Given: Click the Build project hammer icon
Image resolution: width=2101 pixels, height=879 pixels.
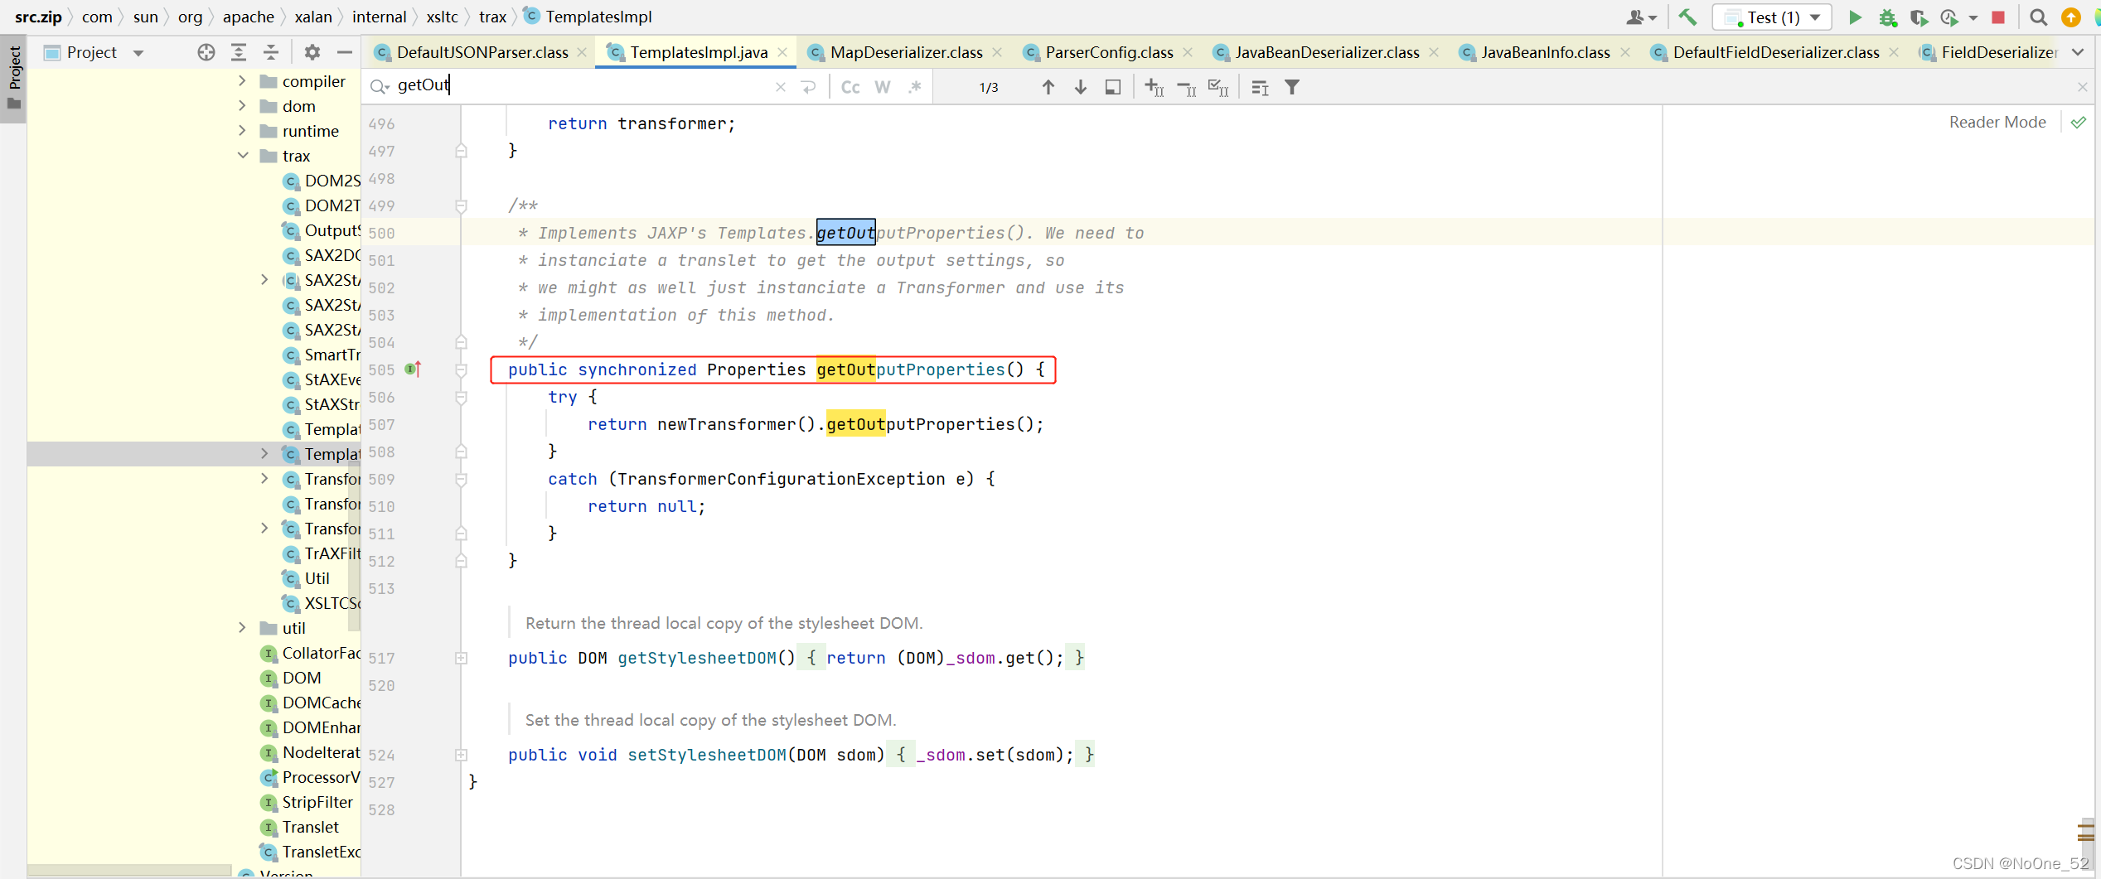Looking at the screenshot, I should (x=1687, y=17).
